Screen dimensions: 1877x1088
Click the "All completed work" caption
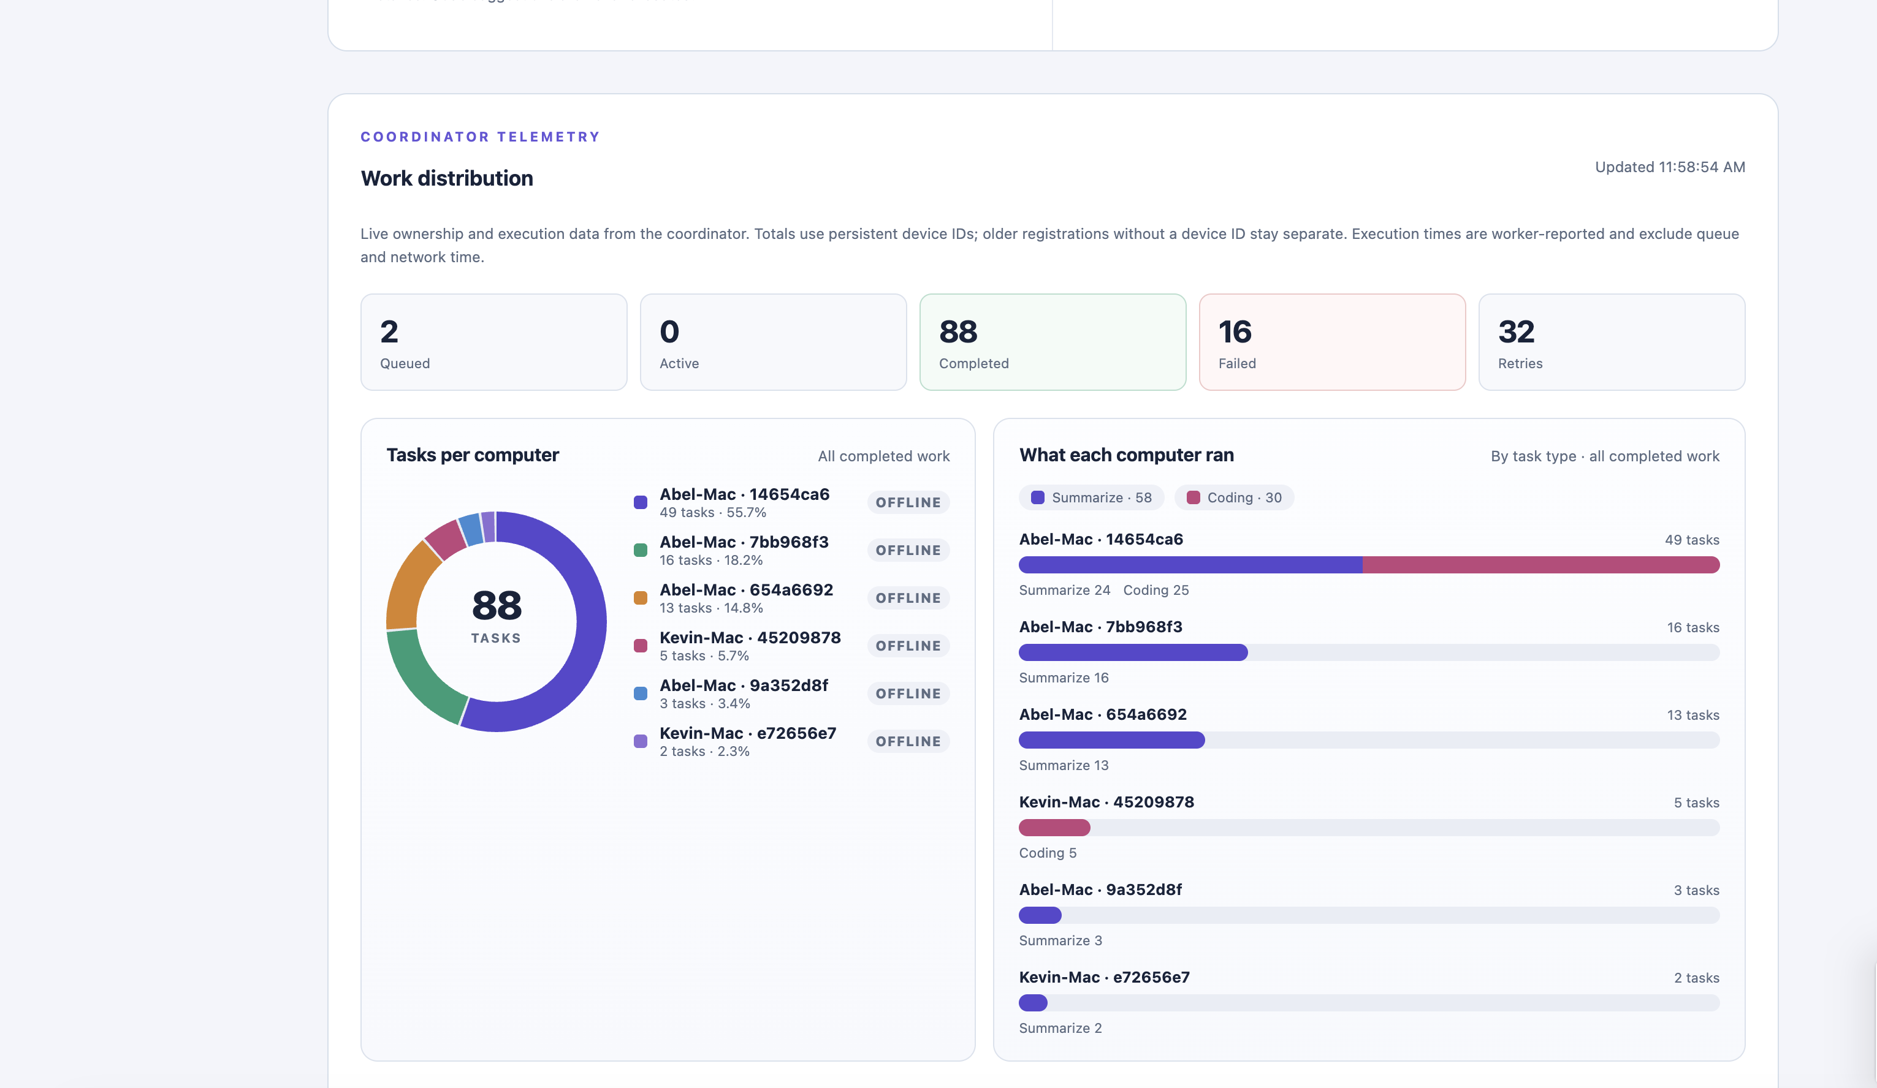click(x=883, y=456)
